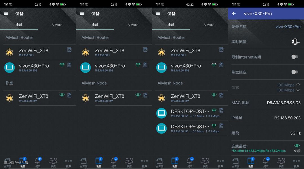Image resolution: width=304 pixels, height=169 pixels.
Task: Open the 实时流量 traffic graph icon
Action: 296,42
